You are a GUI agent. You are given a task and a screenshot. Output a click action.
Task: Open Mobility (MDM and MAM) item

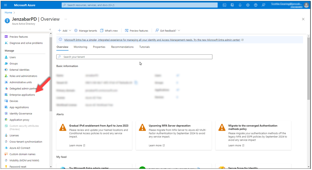24,160
